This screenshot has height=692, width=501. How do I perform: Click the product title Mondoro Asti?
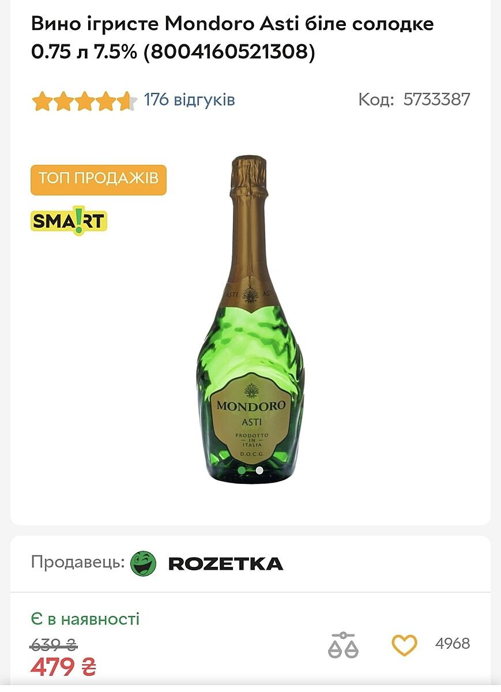232,38
